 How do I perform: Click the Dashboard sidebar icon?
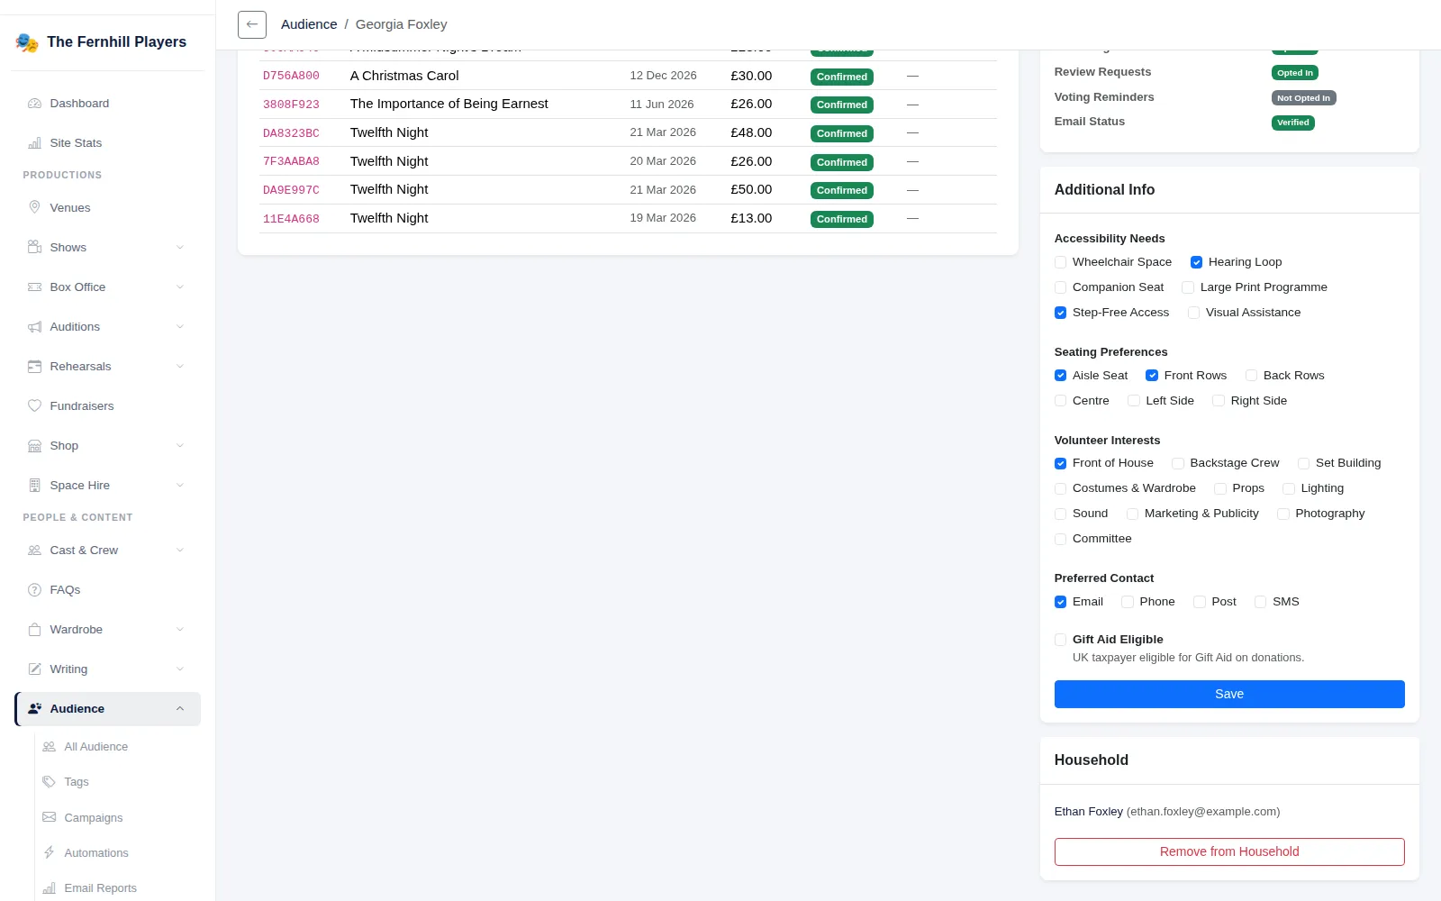(x=34, y=104)
